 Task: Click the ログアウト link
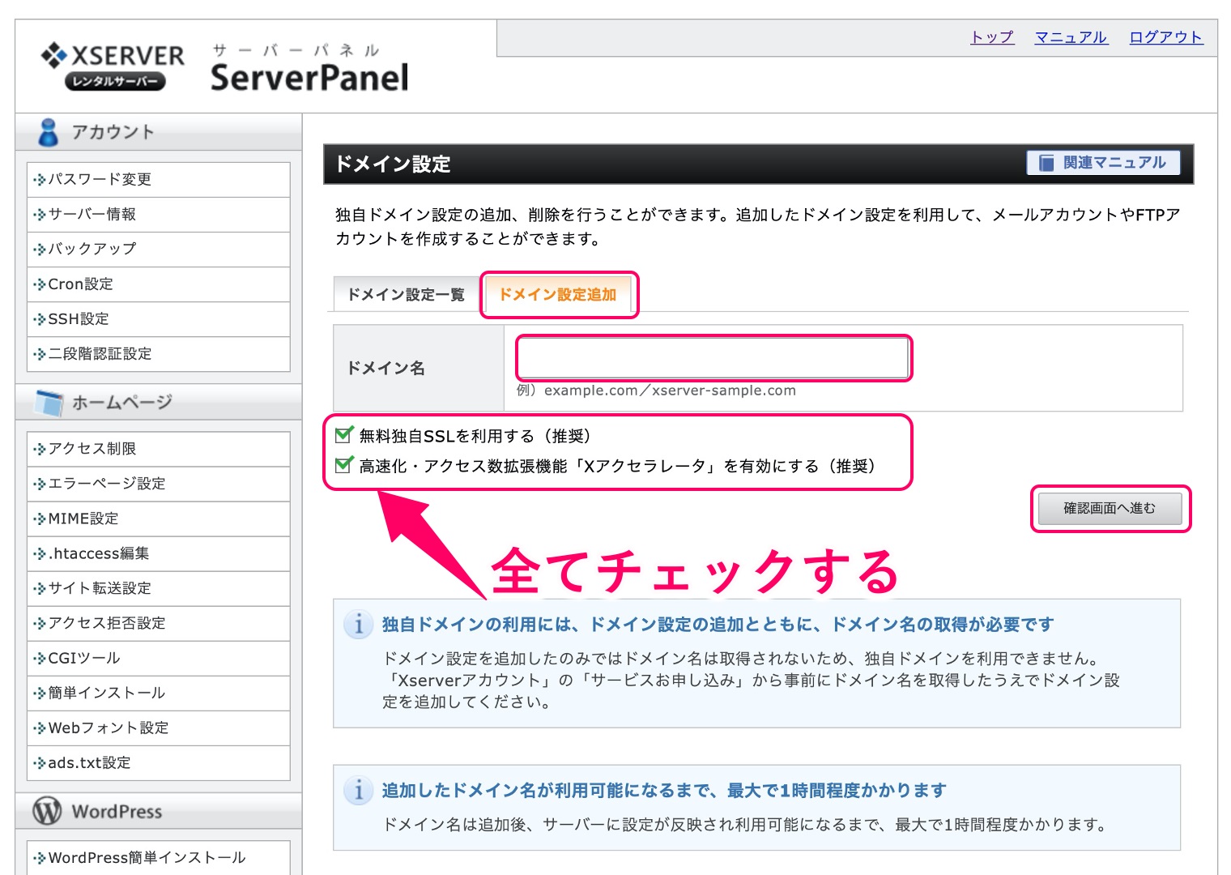(1166, 37)
